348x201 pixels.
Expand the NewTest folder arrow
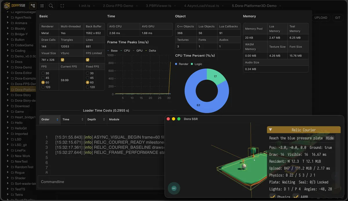(x=8, y=161)
